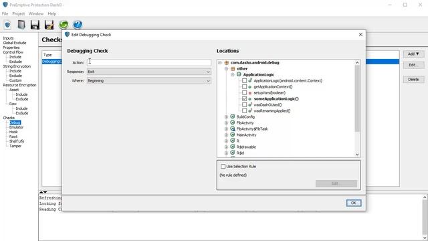Check the setupVars(boolean) checkbox
Image resolution: width=428 pixels, height=241 pixels.
pos(244,92)
